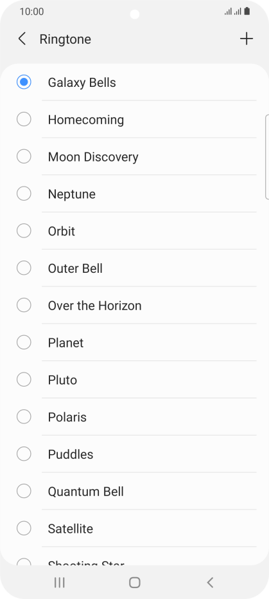Pick Neptune as ringtone
This screenshot has width=269, height=599.
coord(135,194)
